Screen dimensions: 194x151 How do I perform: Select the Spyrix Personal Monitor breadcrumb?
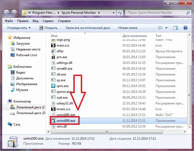[79, 13]
